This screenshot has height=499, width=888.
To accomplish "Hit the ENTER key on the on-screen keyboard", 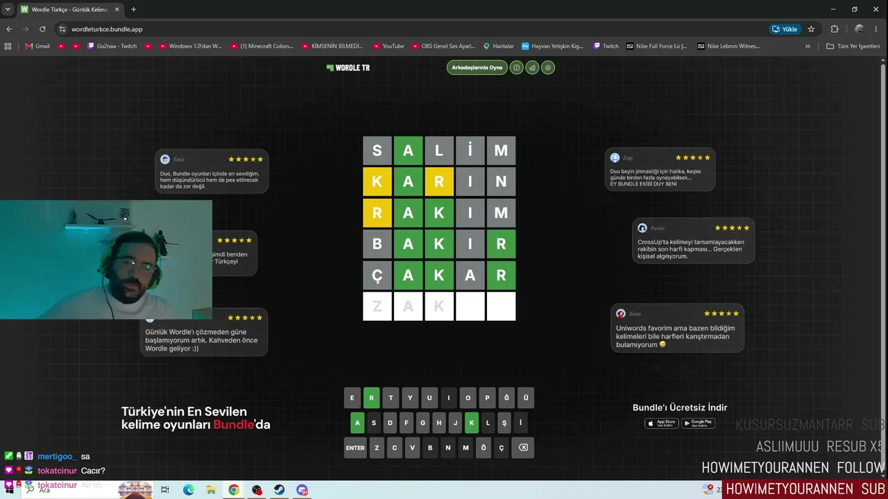I will click(x=355, y=448).
